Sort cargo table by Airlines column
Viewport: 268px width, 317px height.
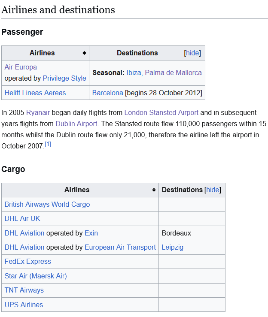click(x=154, y=190)
